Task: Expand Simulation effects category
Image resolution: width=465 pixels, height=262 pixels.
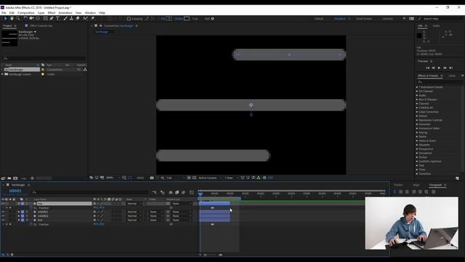Action: point(417,153)
